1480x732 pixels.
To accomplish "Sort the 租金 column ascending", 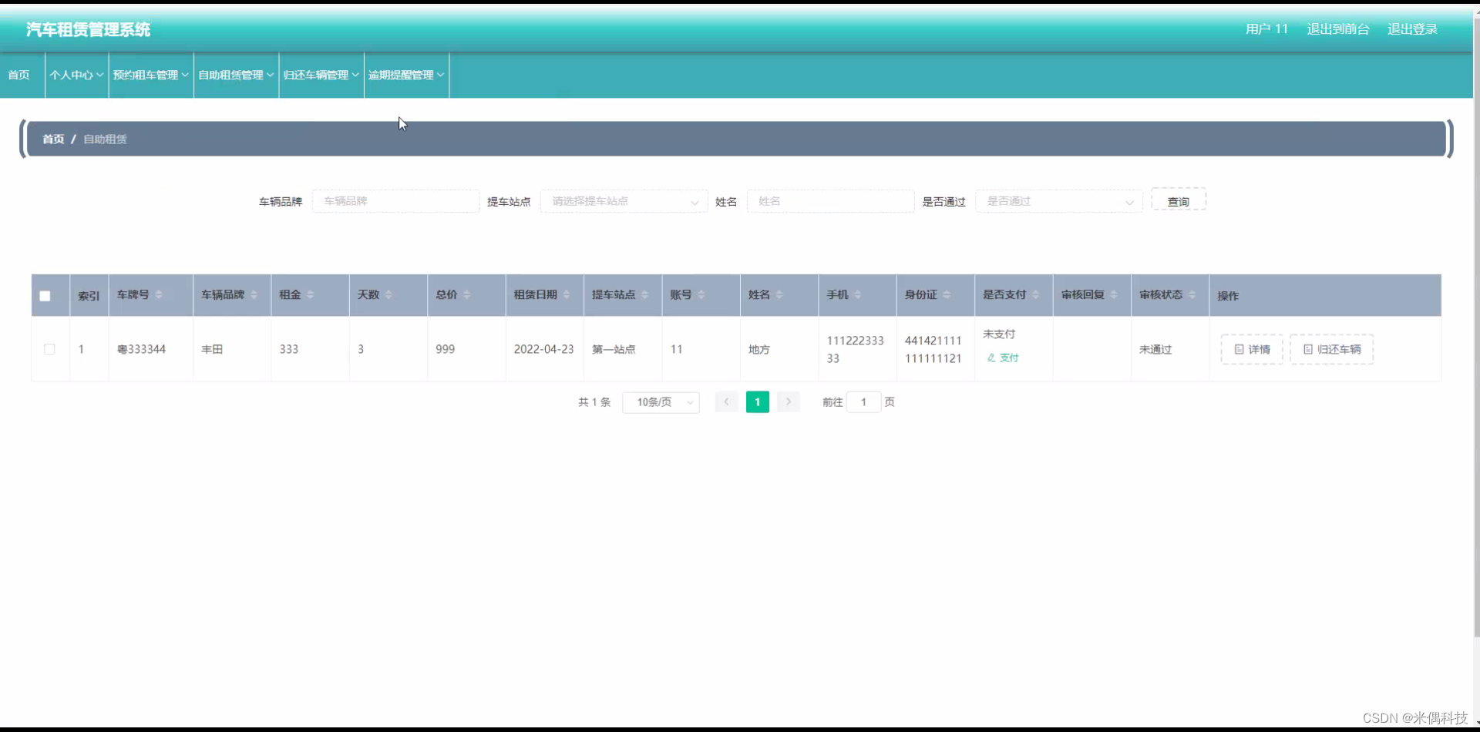I will pyautogui.click(x=308, y=291).
